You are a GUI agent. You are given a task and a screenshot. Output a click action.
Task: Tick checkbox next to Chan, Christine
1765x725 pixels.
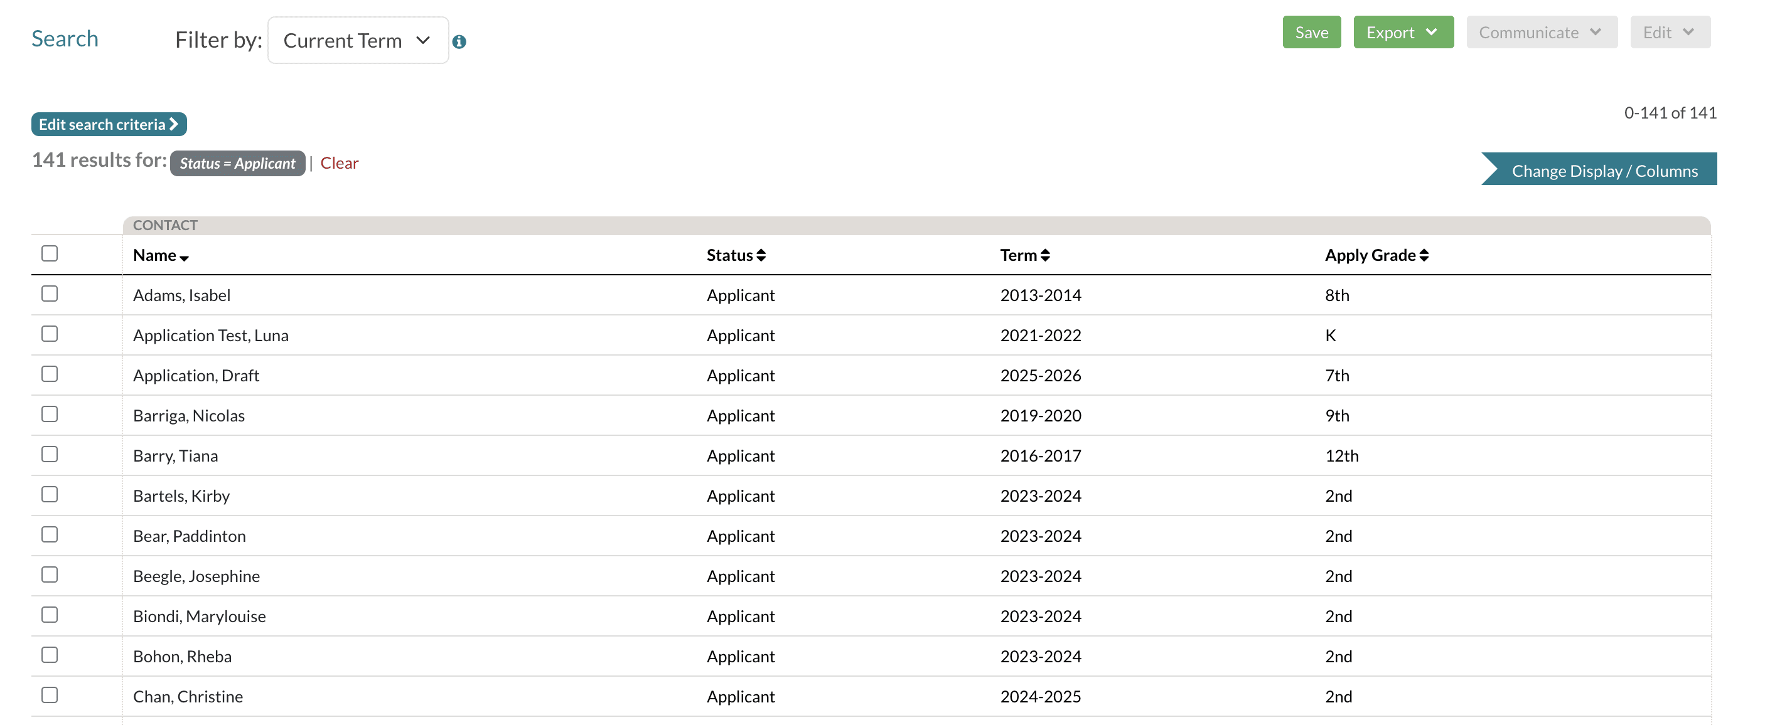[x=50, y=695]
